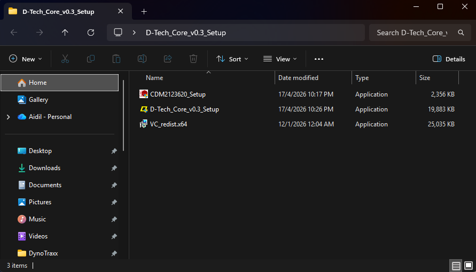
Task: Click the CDM2123620_Setup file icon
Action: click(x=144, y=94)
